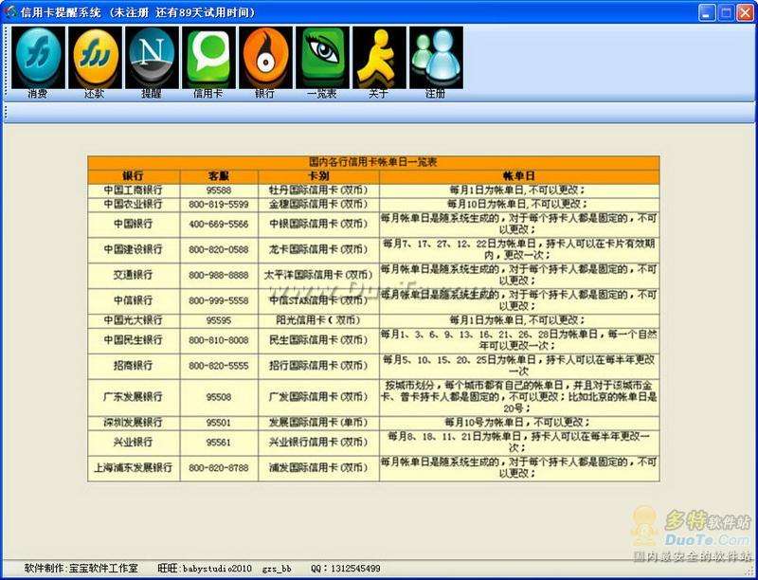Select the 太平洋国际信用卡(双币) card type cell
758x580 pixels.
(x=319, y=276)
